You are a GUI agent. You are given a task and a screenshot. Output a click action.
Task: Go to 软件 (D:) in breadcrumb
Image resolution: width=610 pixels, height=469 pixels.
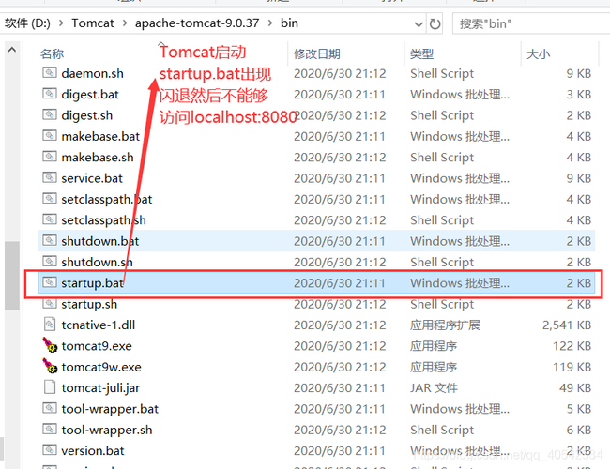[x=27, y=23]
